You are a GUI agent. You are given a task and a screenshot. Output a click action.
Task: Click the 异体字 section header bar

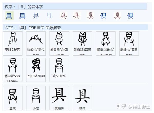[x=75, y=6]
